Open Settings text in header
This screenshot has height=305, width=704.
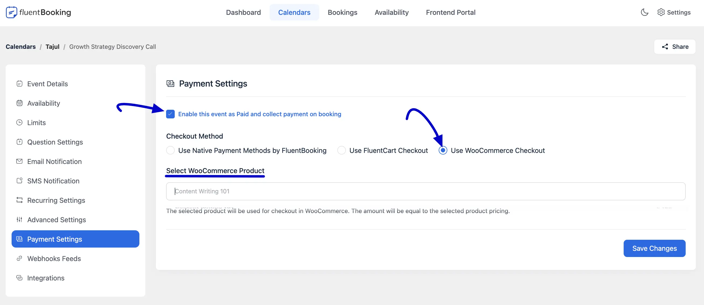coord(679,12)
